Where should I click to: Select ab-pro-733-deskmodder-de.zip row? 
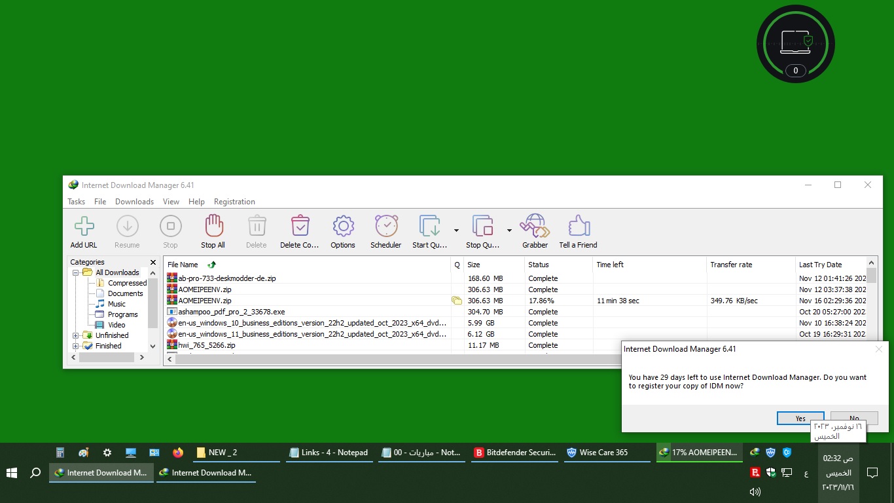pos(516,278)
